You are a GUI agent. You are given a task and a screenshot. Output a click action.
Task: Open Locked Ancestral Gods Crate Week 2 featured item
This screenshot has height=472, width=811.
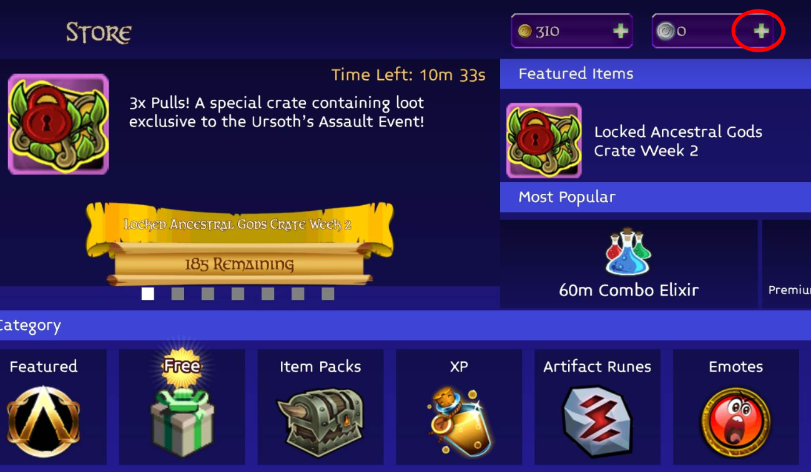click(656, 141)
